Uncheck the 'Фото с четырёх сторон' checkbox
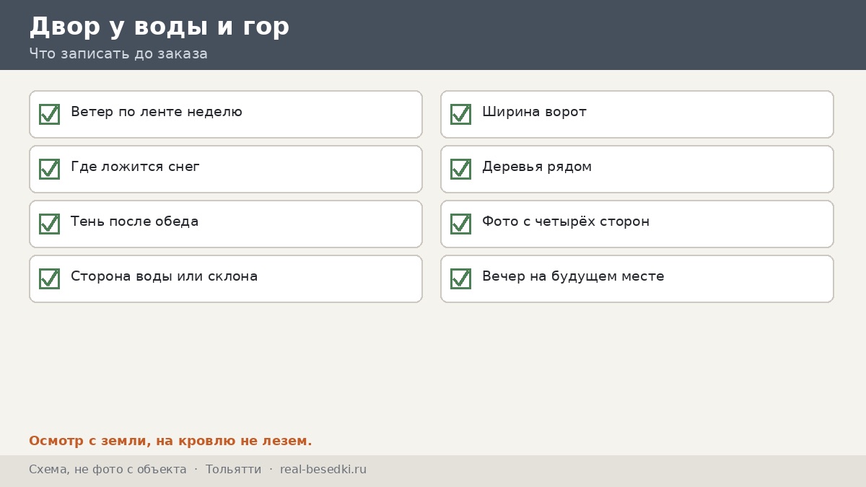This screenshot has width=866, height=487. click(x=460, y=224)
